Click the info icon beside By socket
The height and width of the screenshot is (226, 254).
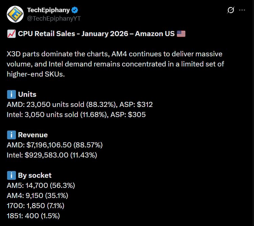click(11, 175)
